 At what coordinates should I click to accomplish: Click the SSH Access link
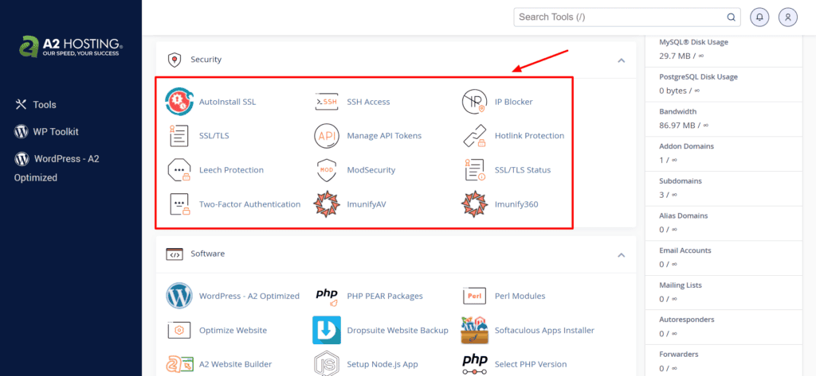[x=368, y=102]
